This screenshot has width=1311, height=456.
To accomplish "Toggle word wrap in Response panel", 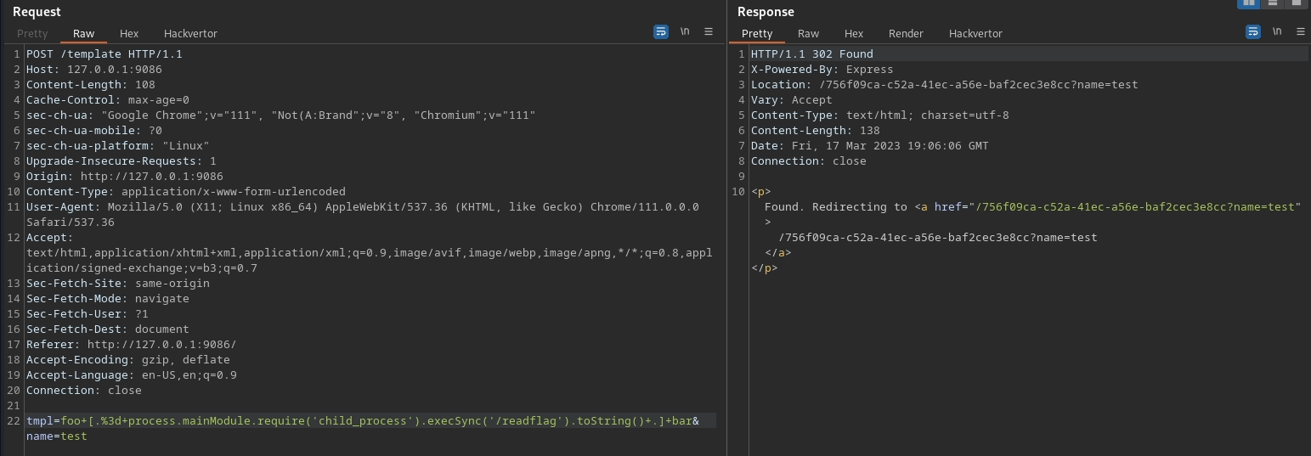I will click(x=1252, y=32).
